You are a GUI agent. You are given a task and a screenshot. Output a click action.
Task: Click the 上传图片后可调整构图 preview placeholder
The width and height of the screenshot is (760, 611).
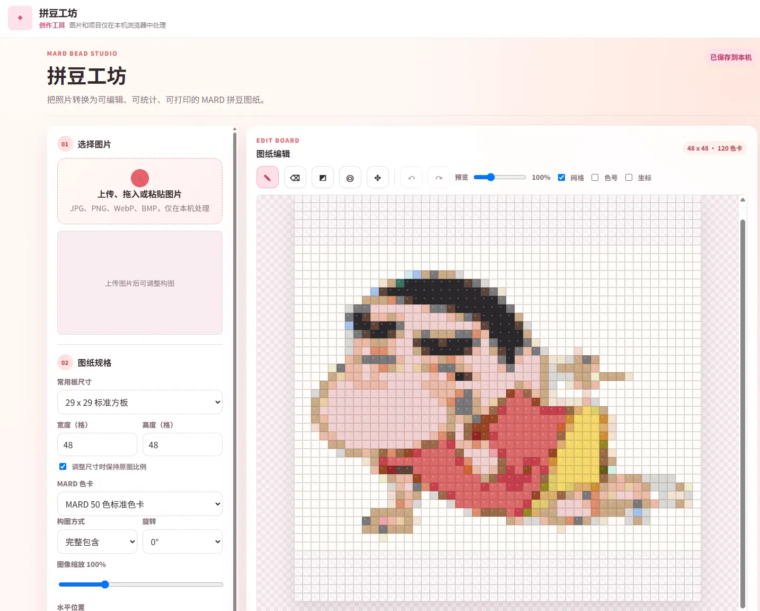(140, 283)
